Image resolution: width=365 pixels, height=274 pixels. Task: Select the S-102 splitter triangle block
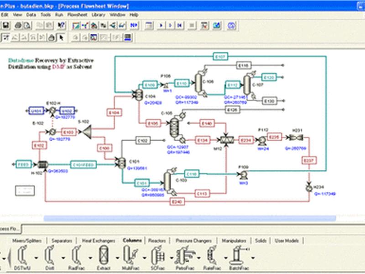87,132
